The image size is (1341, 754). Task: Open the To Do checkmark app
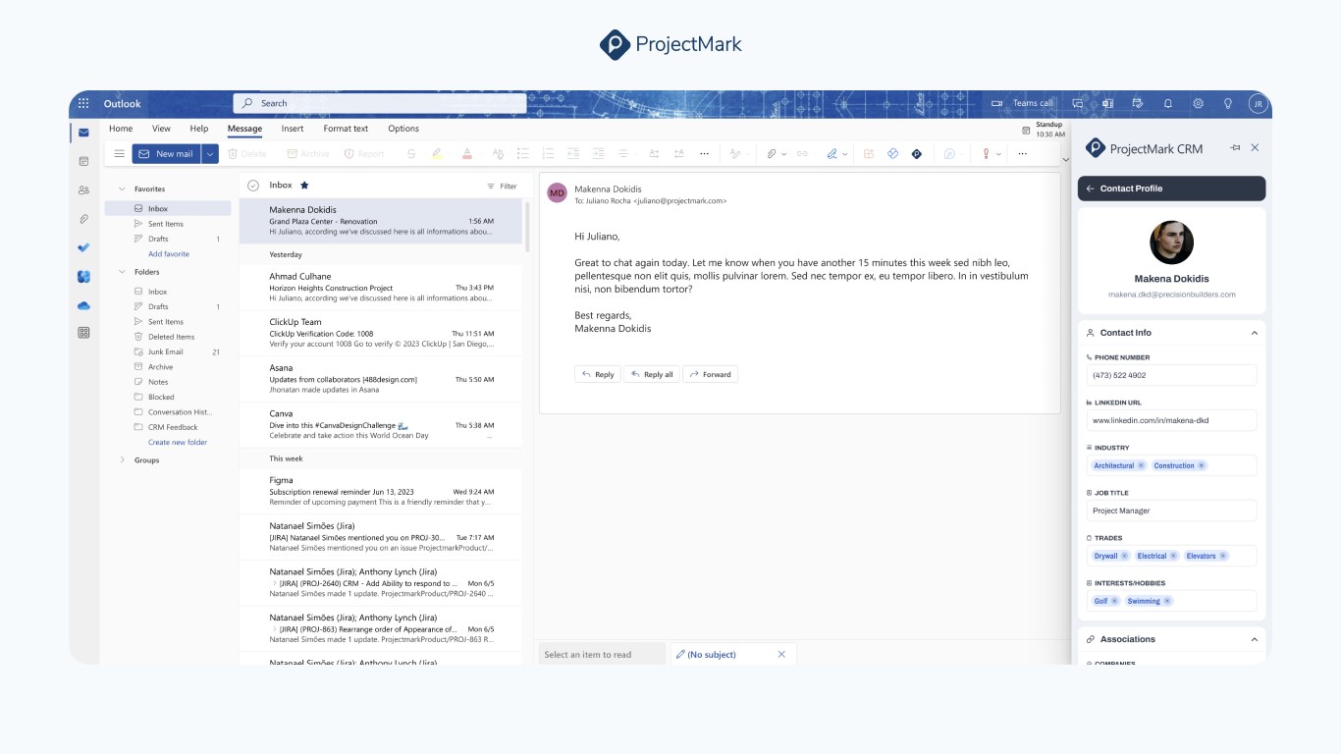83,247
